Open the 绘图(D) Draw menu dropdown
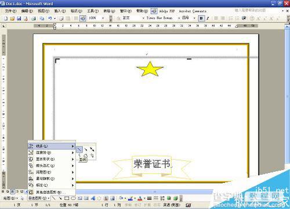 coord(10,198)
